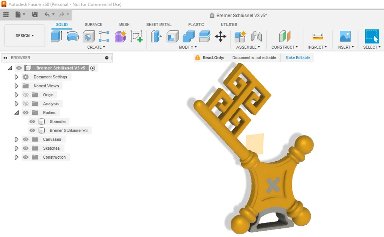
Task: Switch to the SHEET METAL tab
Action: pos(159,24)
